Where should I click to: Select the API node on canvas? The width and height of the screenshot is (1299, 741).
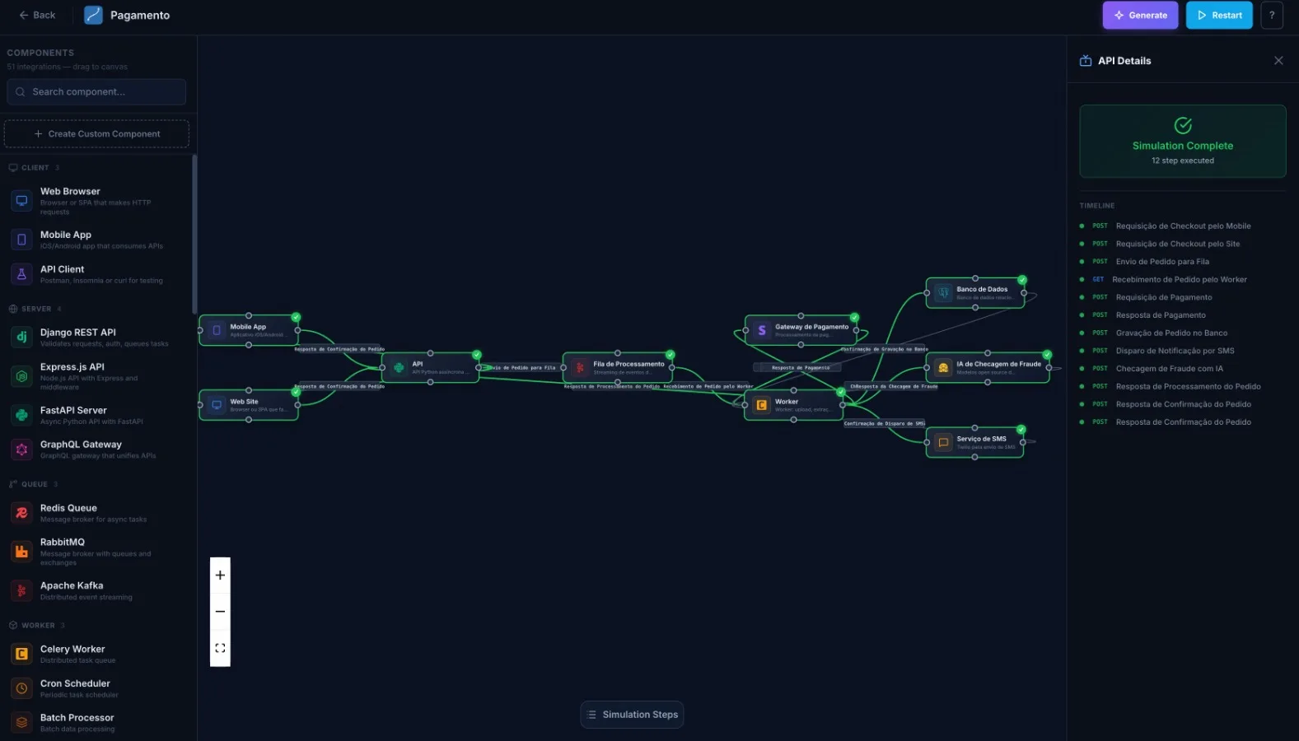[430, 367]
